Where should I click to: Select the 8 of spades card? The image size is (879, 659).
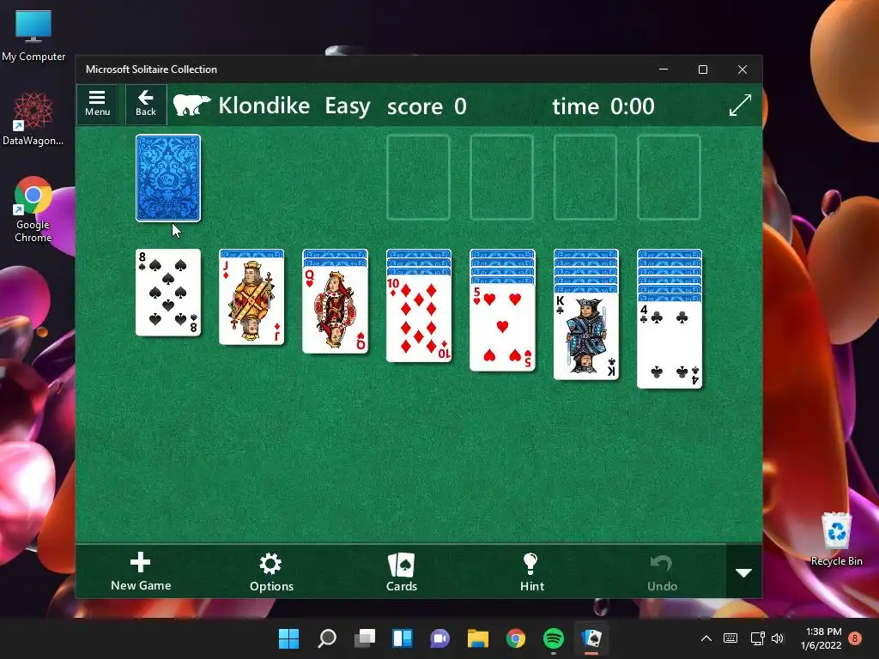[x=168, y=293]
